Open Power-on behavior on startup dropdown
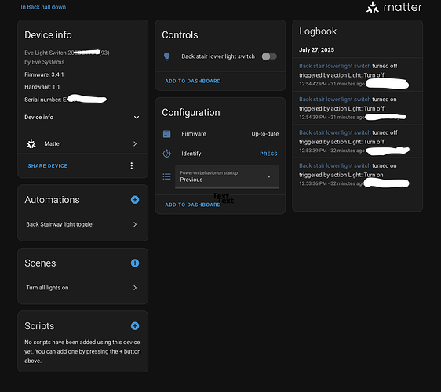Viewport: 441px width, 392px height. 227,176
